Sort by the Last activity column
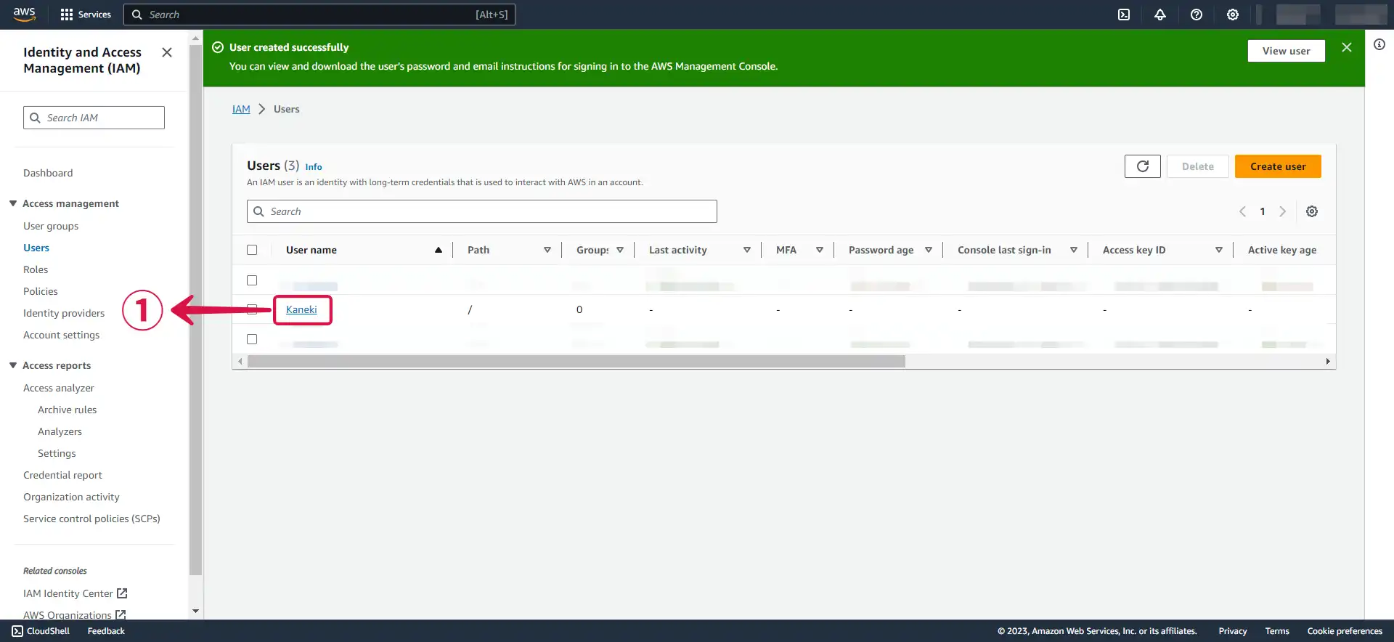 pyautogui.click(x=747, y=250)
